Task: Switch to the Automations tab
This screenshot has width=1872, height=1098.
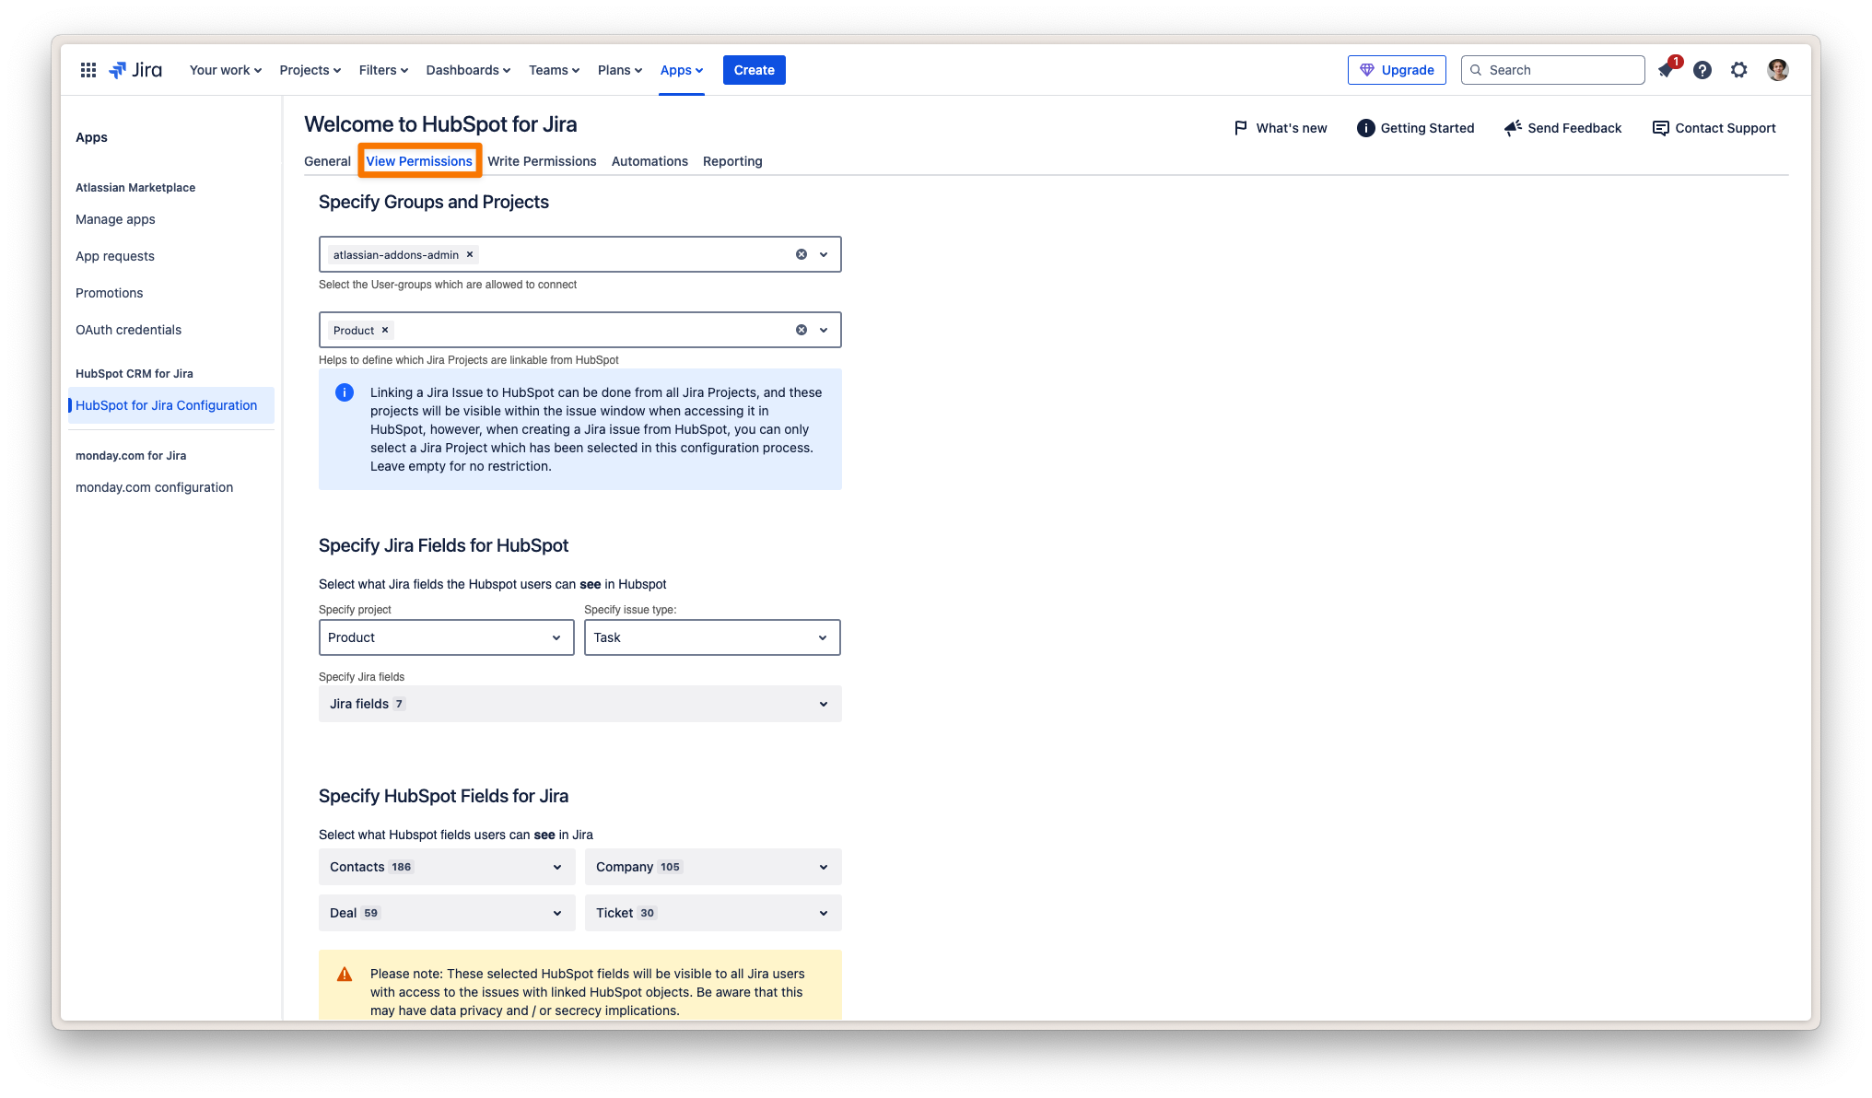Action: pos(649,161)
